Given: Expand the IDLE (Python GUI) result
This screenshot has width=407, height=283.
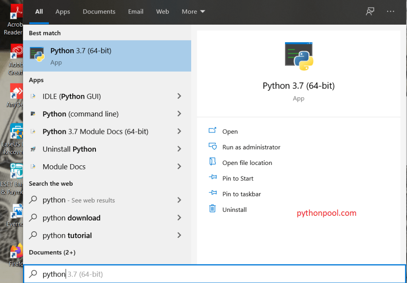Looking at the screenshot, I should point(180,96).
